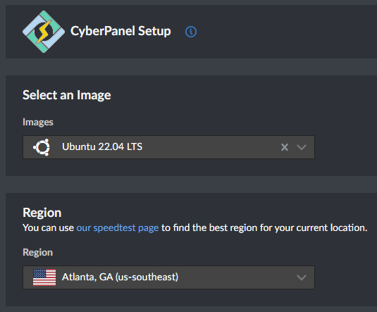Click the "You can use" text before link
377x312 pixels.
click(48, 228)
